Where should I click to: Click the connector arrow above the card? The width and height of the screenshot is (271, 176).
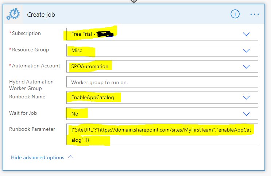(134, 1)
